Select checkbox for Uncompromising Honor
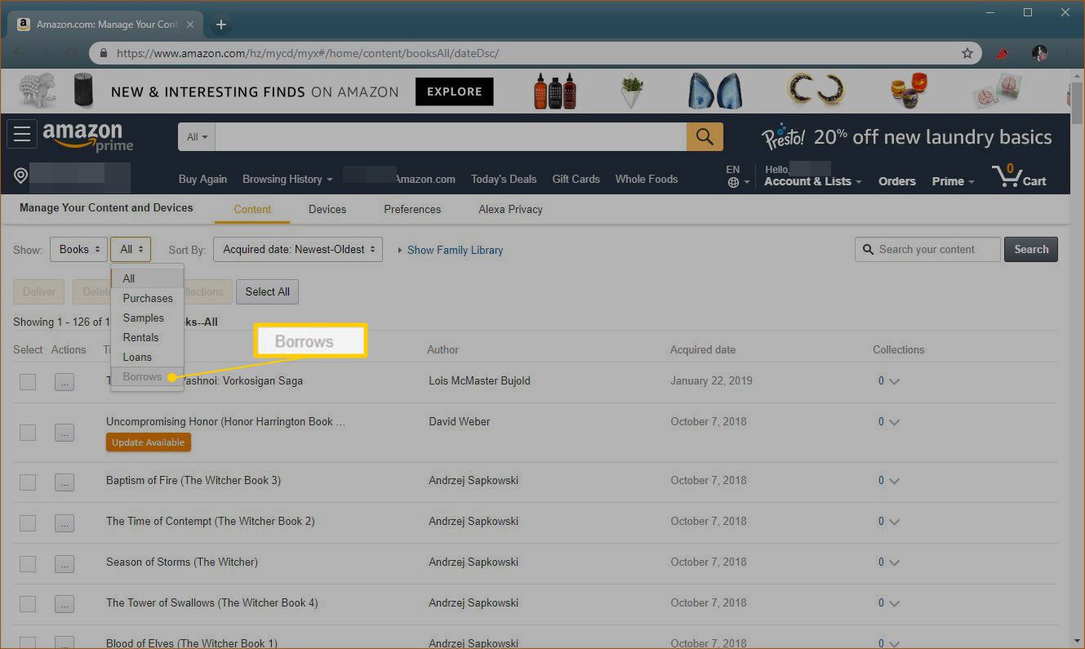Screen dimensions: 1085x649 [x=28, y=432]
